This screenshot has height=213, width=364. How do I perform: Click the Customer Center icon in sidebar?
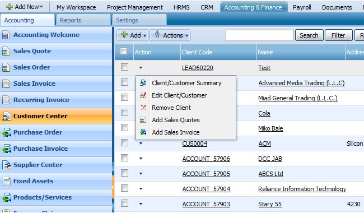tap(7, 116)
